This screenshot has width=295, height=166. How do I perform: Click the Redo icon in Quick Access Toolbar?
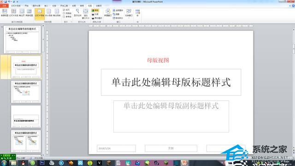(x=14, y=1)
